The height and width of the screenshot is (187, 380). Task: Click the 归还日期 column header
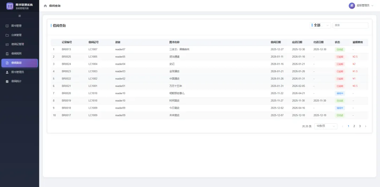pyautogui.click(x=318, y=42)
